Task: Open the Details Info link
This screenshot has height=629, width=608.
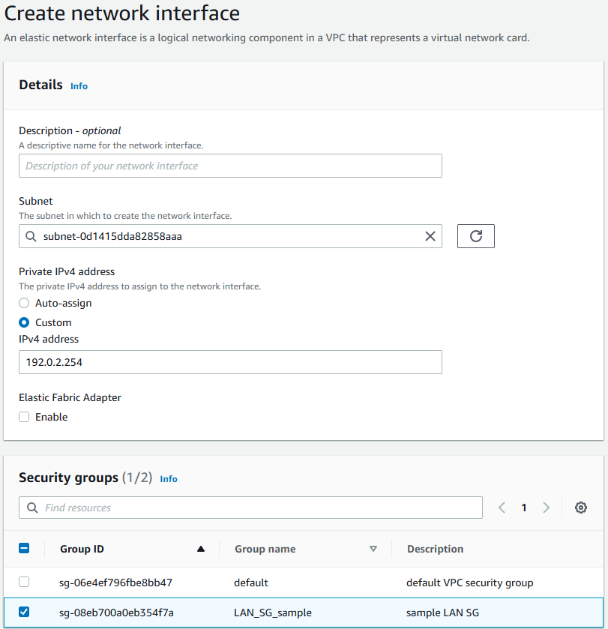Action: 79,86
